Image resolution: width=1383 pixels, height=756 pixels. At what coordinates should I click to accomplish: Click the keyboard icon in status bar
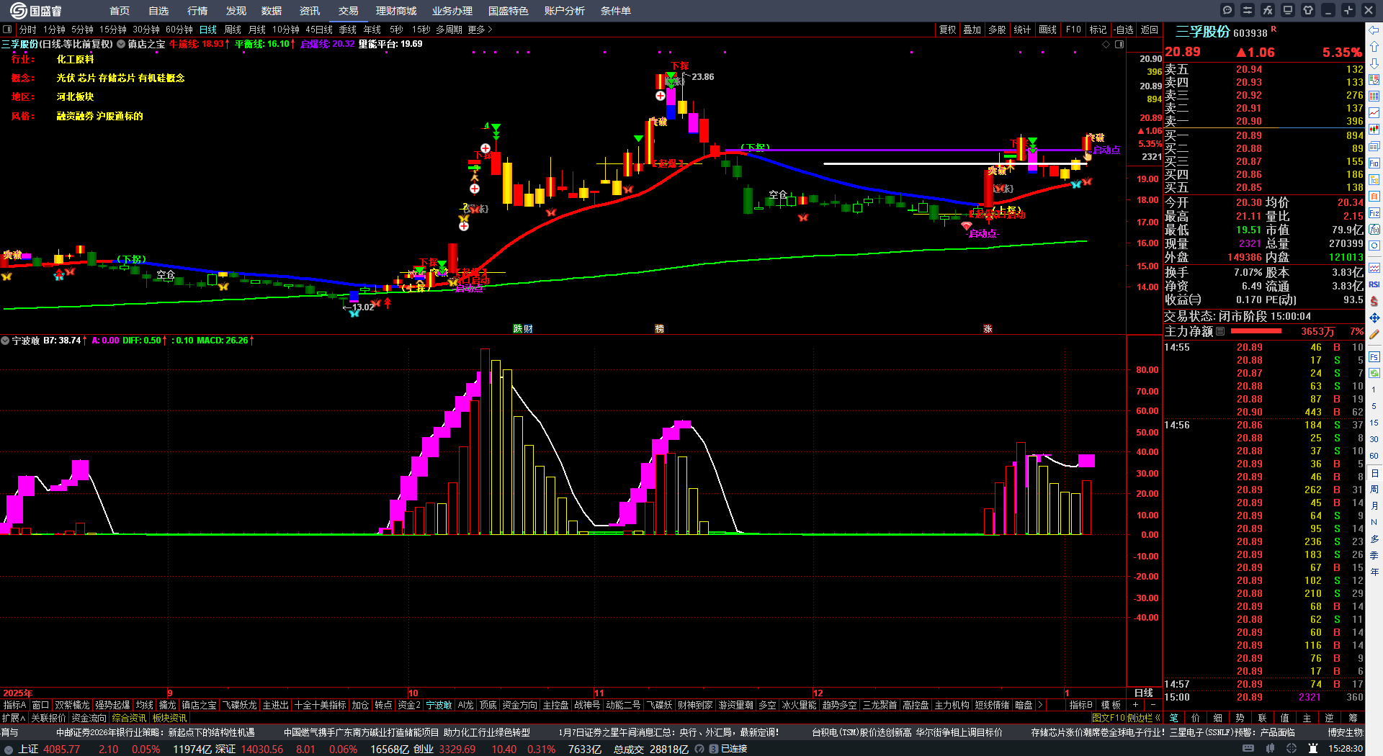tap(1248, 749)
